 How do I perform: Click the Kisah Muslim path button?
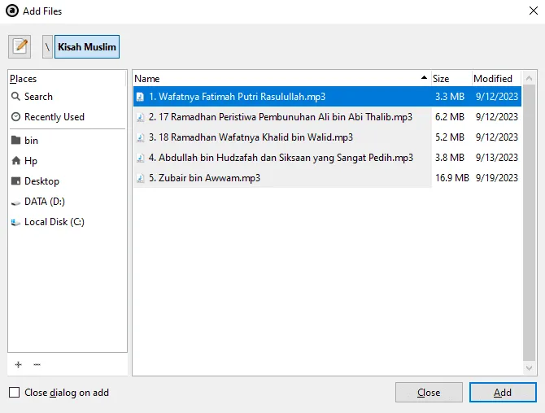87,46
